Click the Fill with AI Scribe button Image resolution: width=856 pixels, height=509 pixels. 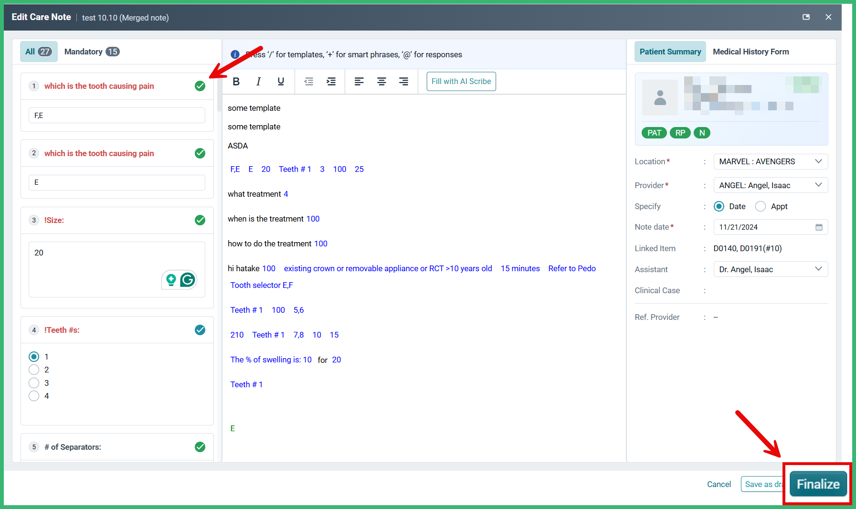pyautogui.click(x=460, y=81)
